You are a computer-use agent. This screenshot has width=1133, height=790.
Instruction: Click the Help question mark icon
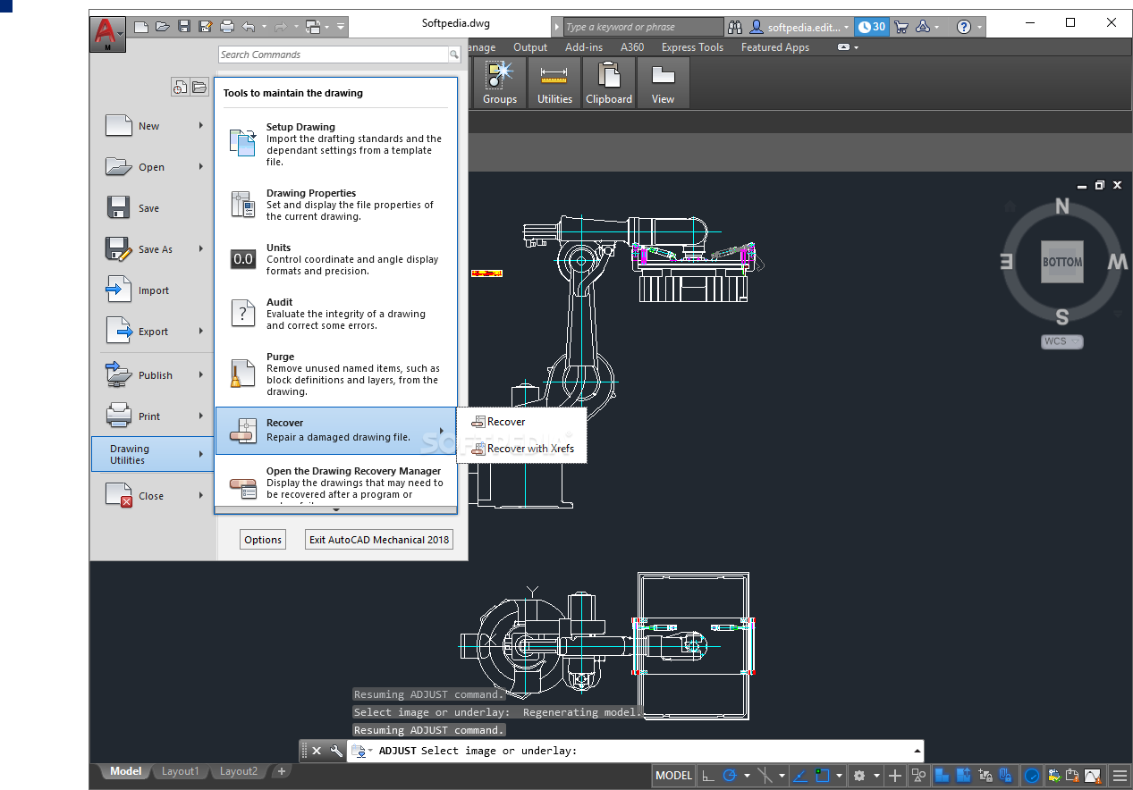(963, 27)
